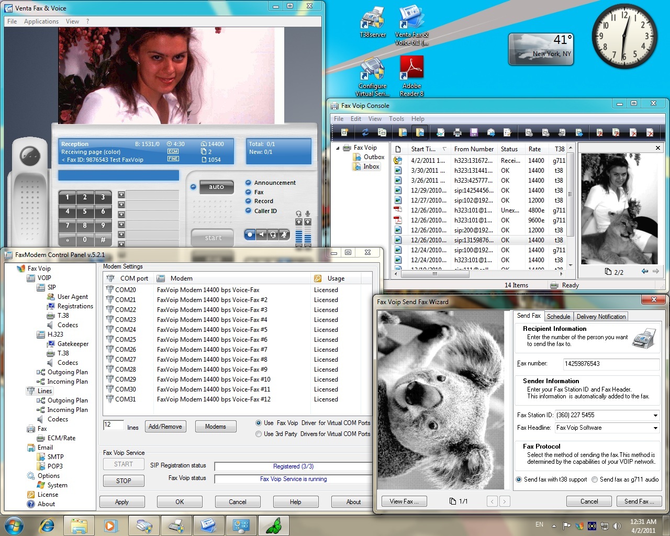Click Internet Explorer icon on taskbar
Viewport: 670px width, 536px height.
pyautogui.click(x=47, y=525)
